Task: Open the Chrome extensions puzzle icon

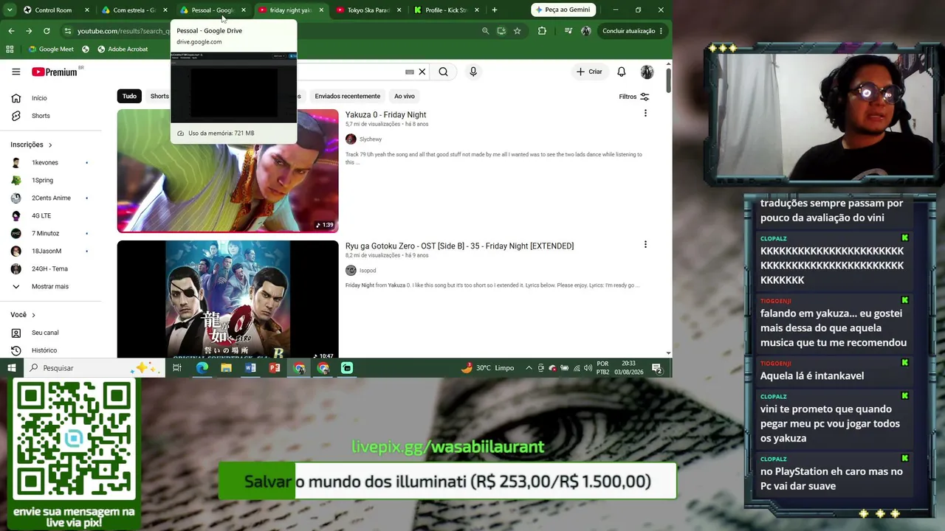Action: 542,31
